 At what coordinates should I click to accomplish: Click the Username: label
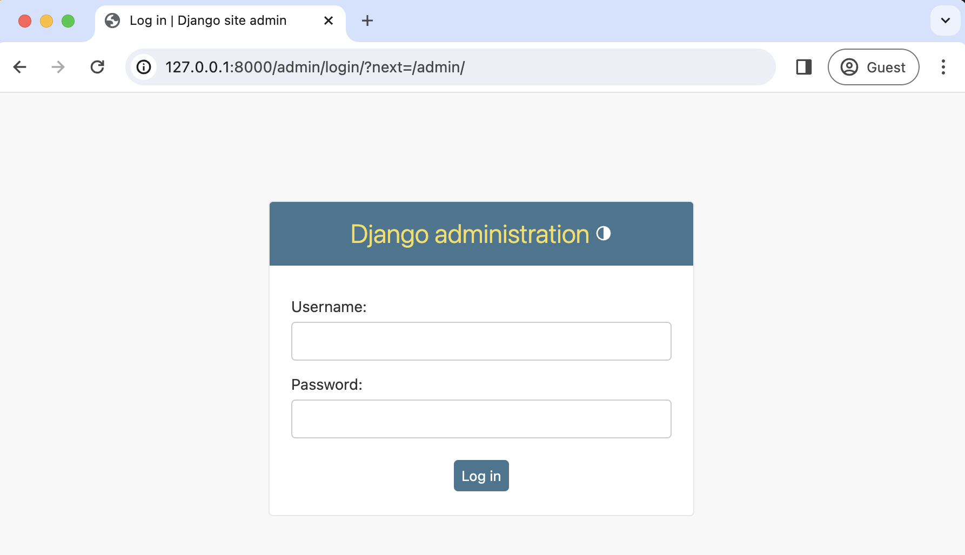[329, 307]
